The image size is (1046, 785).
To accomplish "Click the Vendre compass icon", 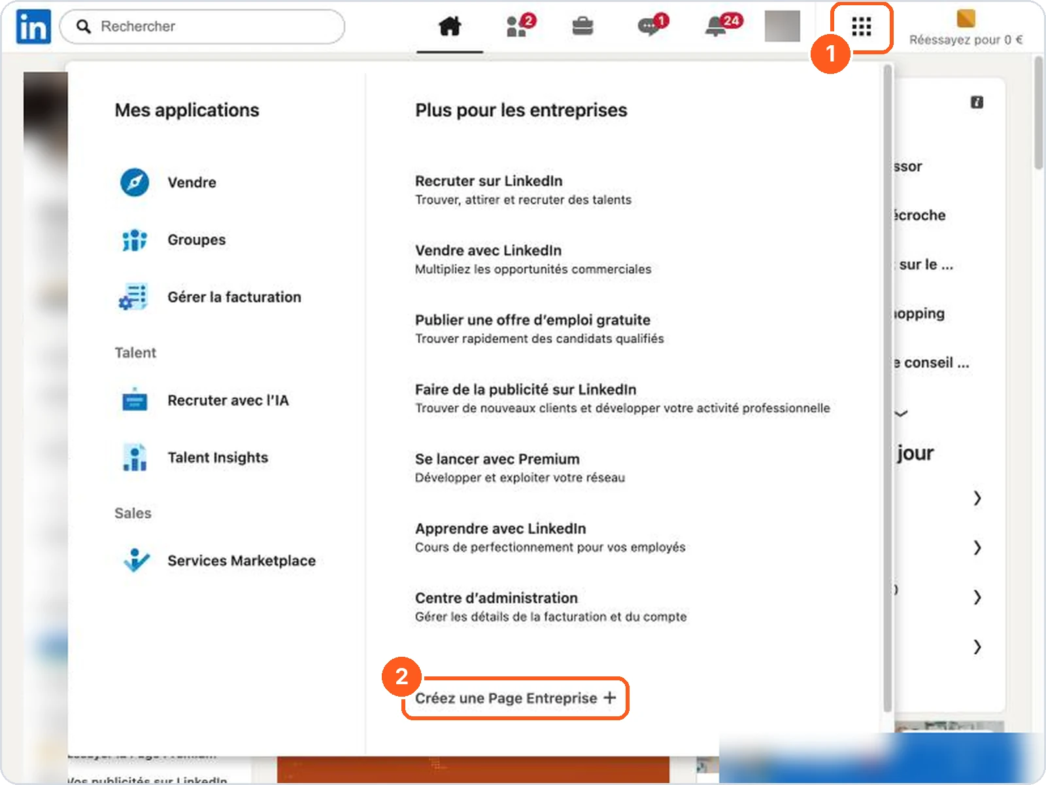I will click(x=135, y=183).
